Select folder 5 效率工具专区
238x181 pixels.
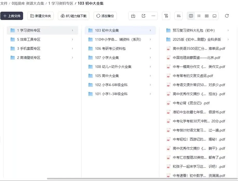(x=42, y=39)
